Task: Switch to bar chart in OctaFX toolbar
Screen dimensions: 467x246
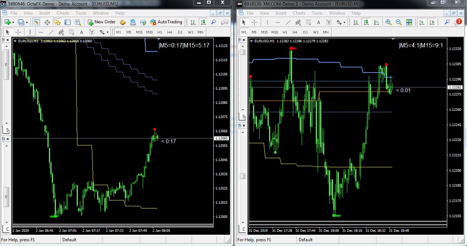Action: (x=193, y=22)
